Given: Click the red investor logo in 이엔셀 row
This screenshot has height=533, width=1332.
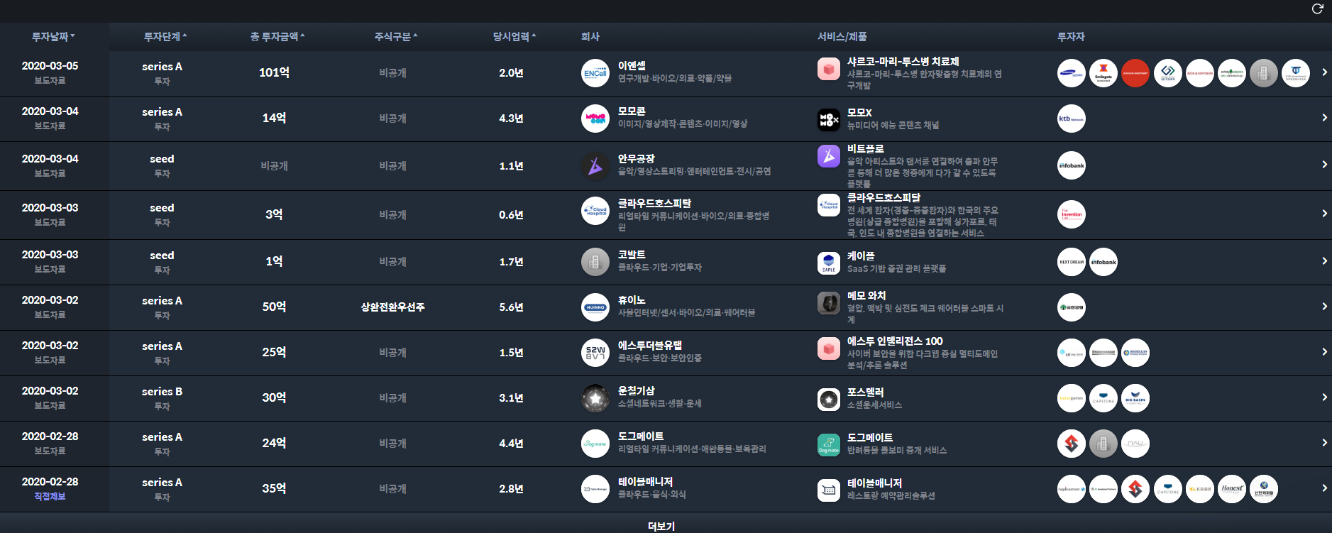Looking at the screenshot, I should pyautogui.click(x=1135, y=73).
